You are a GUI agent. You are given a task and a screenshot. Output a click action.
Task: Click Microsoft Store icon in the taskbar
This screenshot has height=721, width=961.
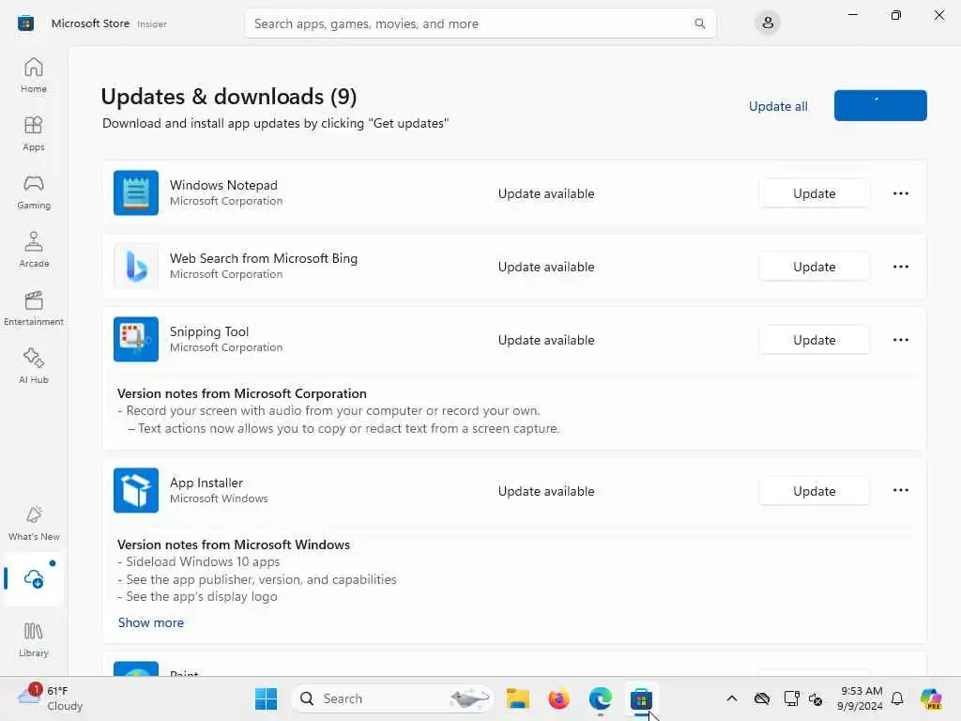641,698
